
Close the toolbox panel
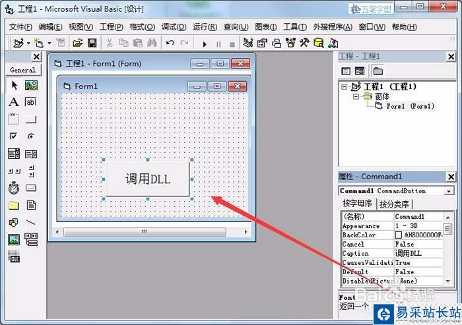click(36, 56)
